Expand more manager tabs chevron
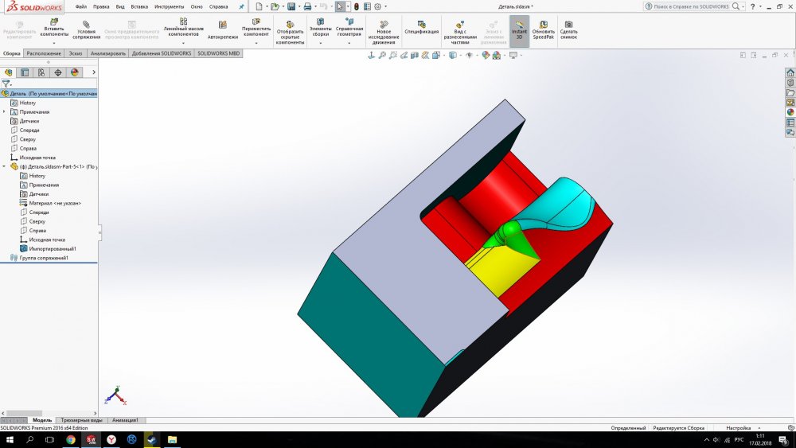The width and height of the screenshot is (796, 448). point(93,72)
